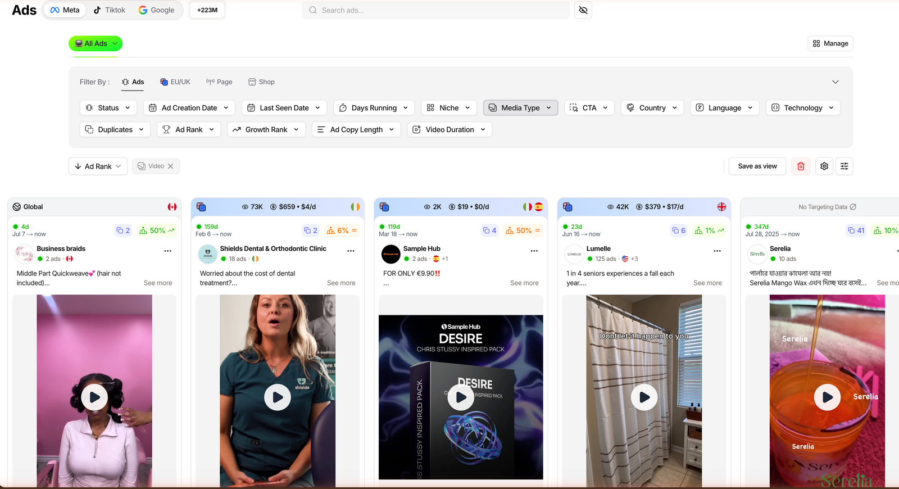899x489 pixels.
Task: Open the Ad Rank sort dropdown
Action: [x=98, y=166]
